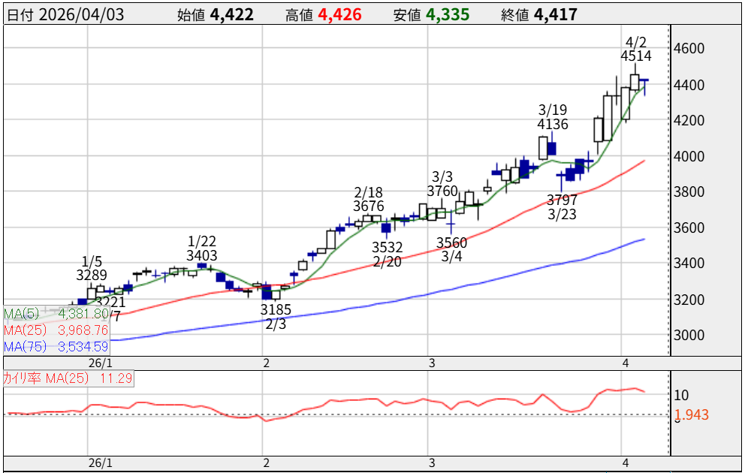Click the 3/4 low label 3560
The width and height of the screenshot is (745, 473).
click(x=451, y=243)
